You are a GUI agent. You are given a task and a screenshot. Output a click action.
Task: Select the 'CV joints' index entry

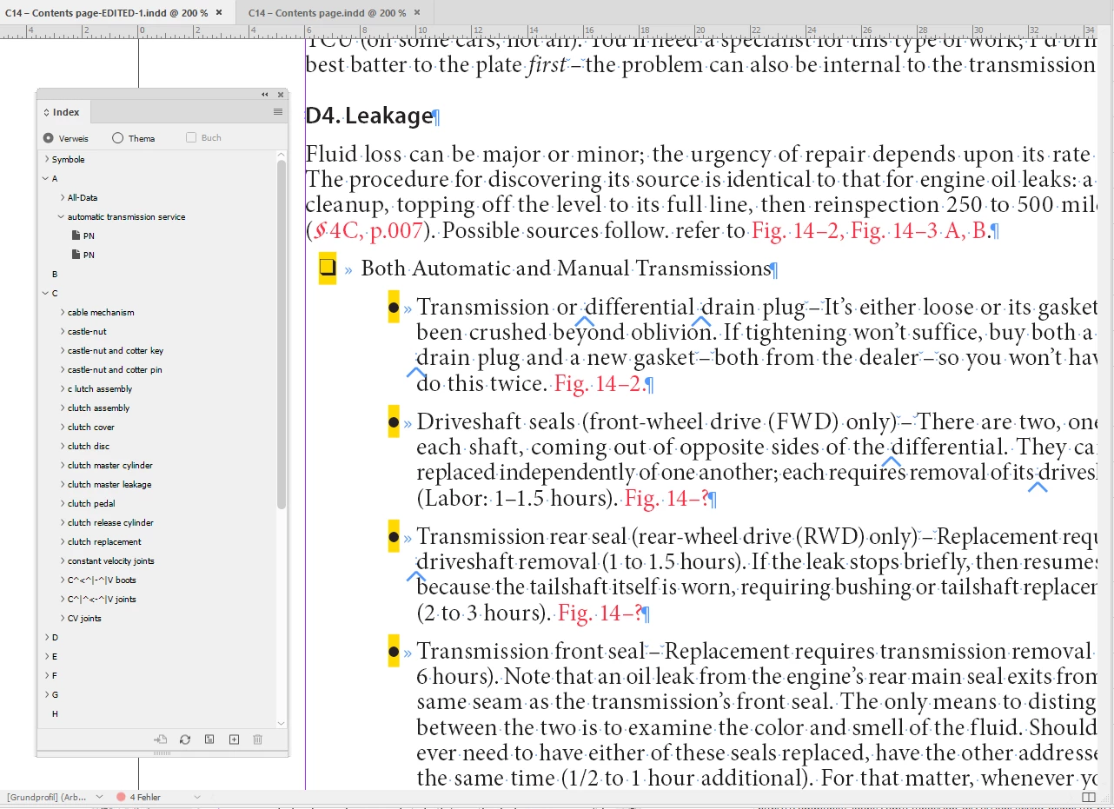(x=84, y=618)
